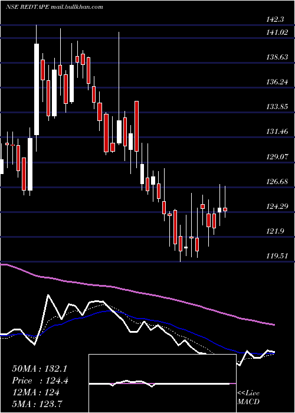This screenshot has height=413, width=295.
Task: Click the 131.46 price axis label
Action: click(x=278, y=132)
